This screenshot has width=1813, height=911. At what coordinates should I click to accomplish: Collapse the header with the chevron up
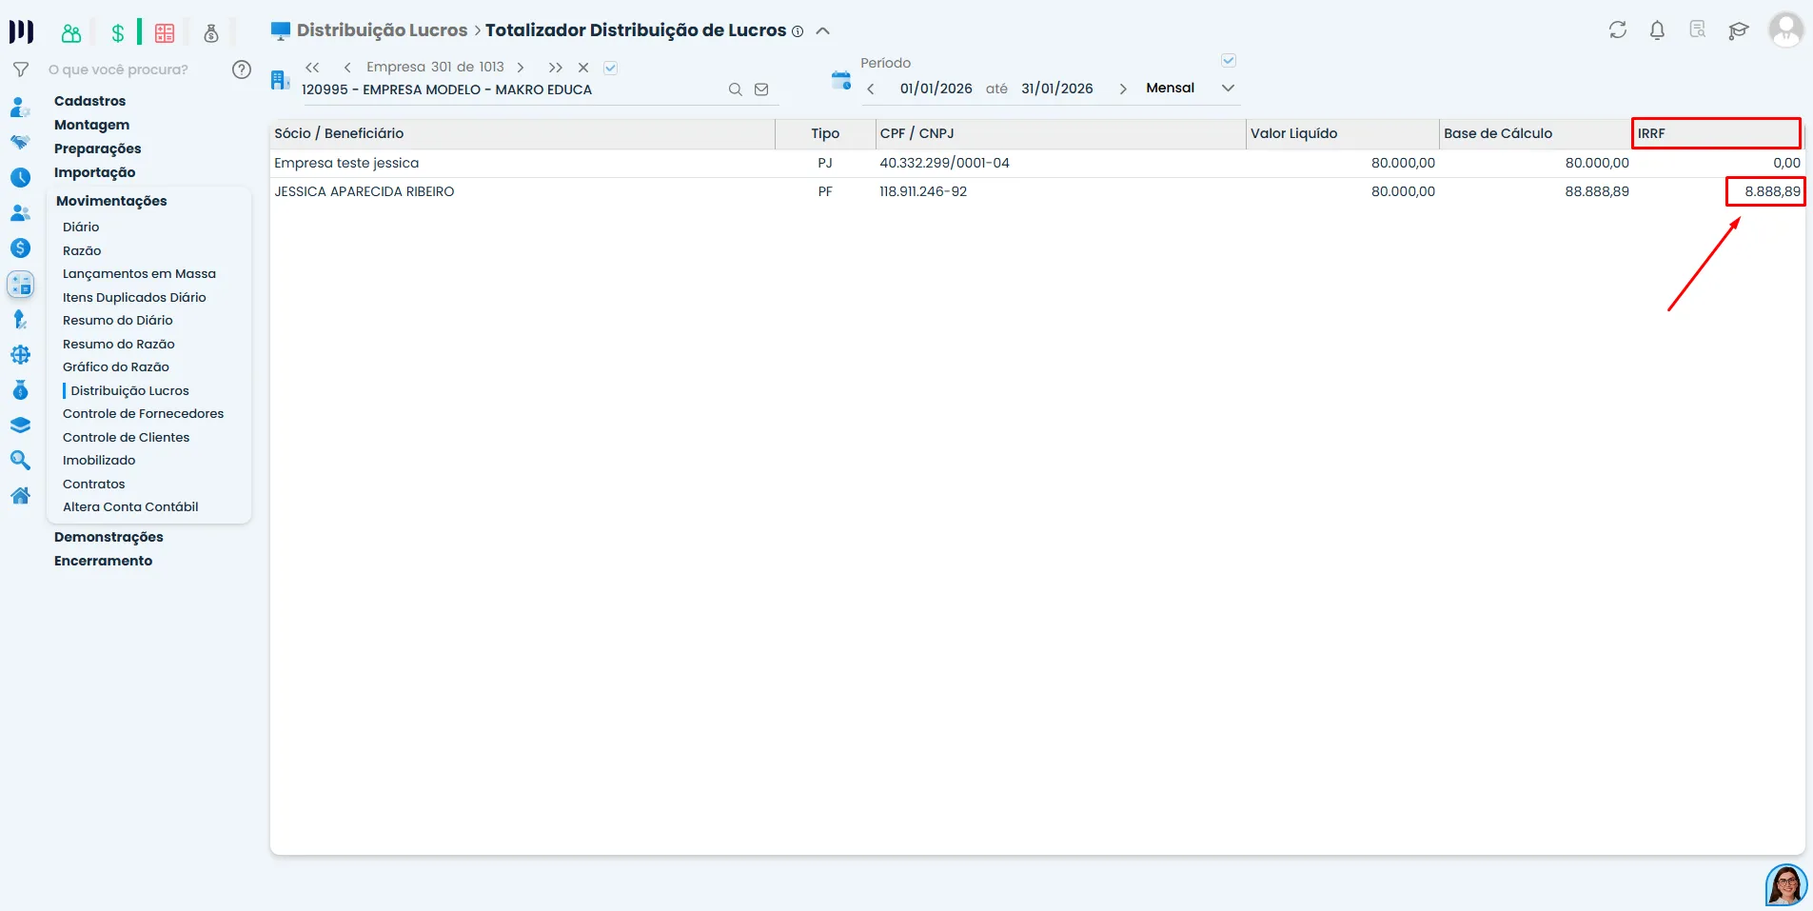[x=823, y=30]
